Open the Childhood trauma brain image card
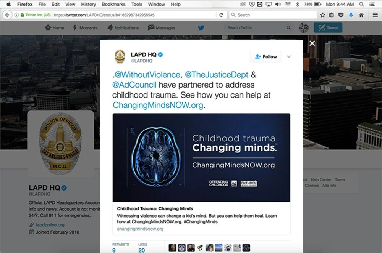The height and width of the screenshot is (253, 382). click(x=201, y=157)
